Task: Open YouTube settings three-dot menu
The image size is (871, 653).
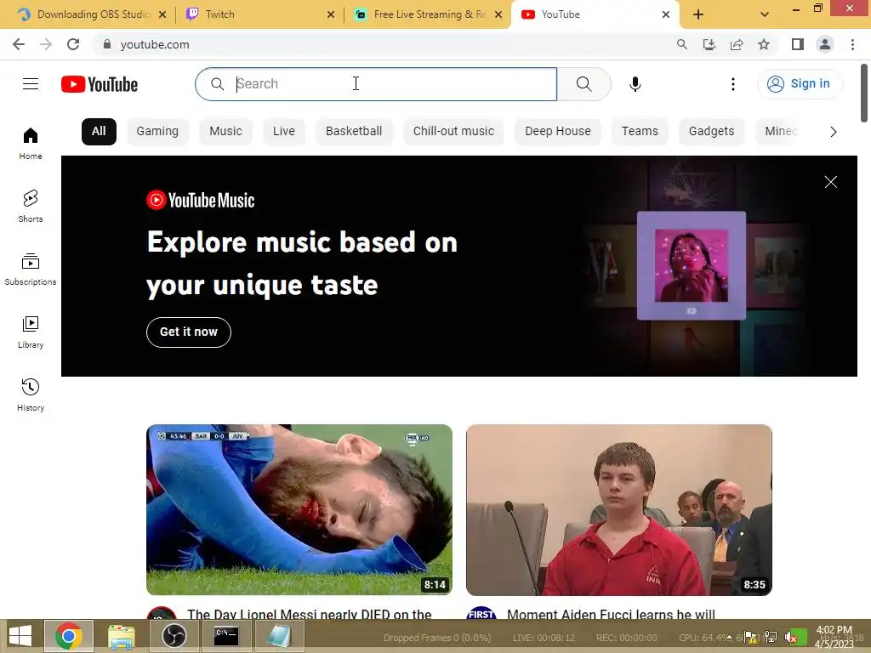Action: (732, 84)
